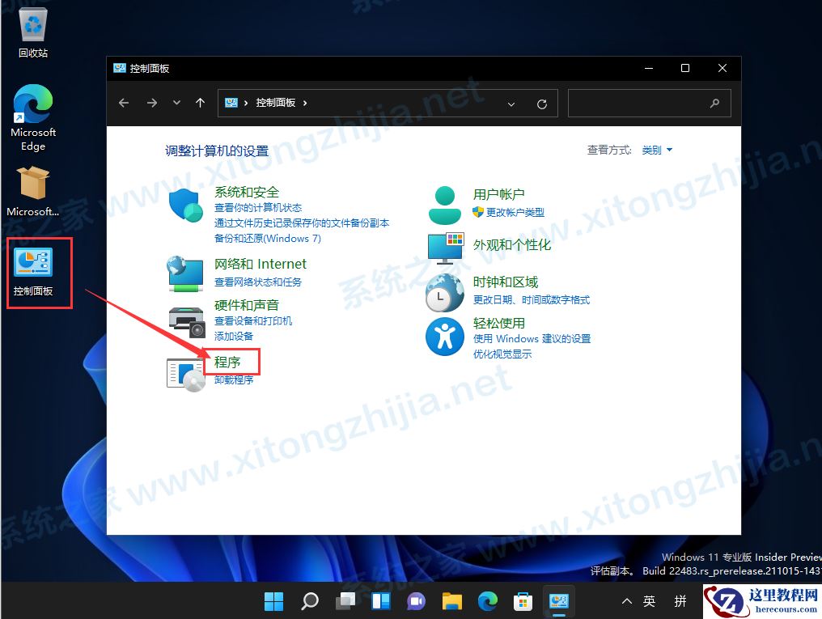This screenshot has height=619, width=822.
Task: Open the 轻松使用 accessibility icon
Action: (x=445, y=336)
